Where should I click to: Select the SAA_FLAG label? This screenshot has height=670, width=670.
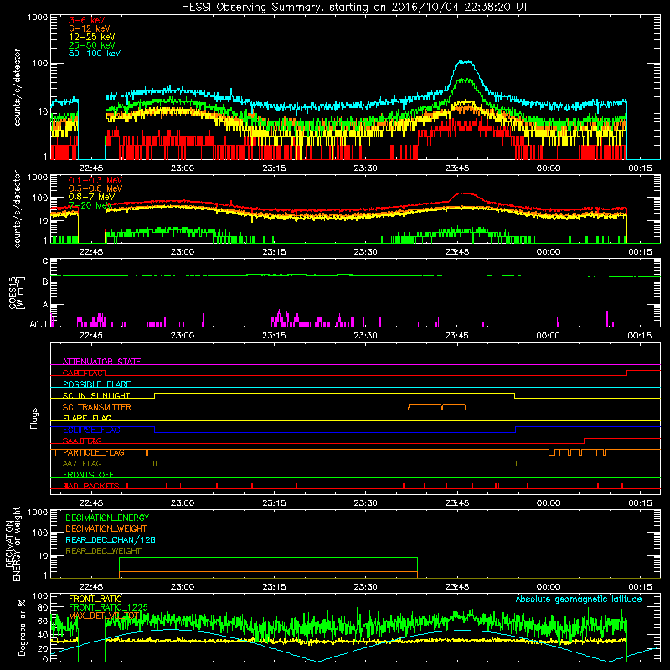click(82, 441)
